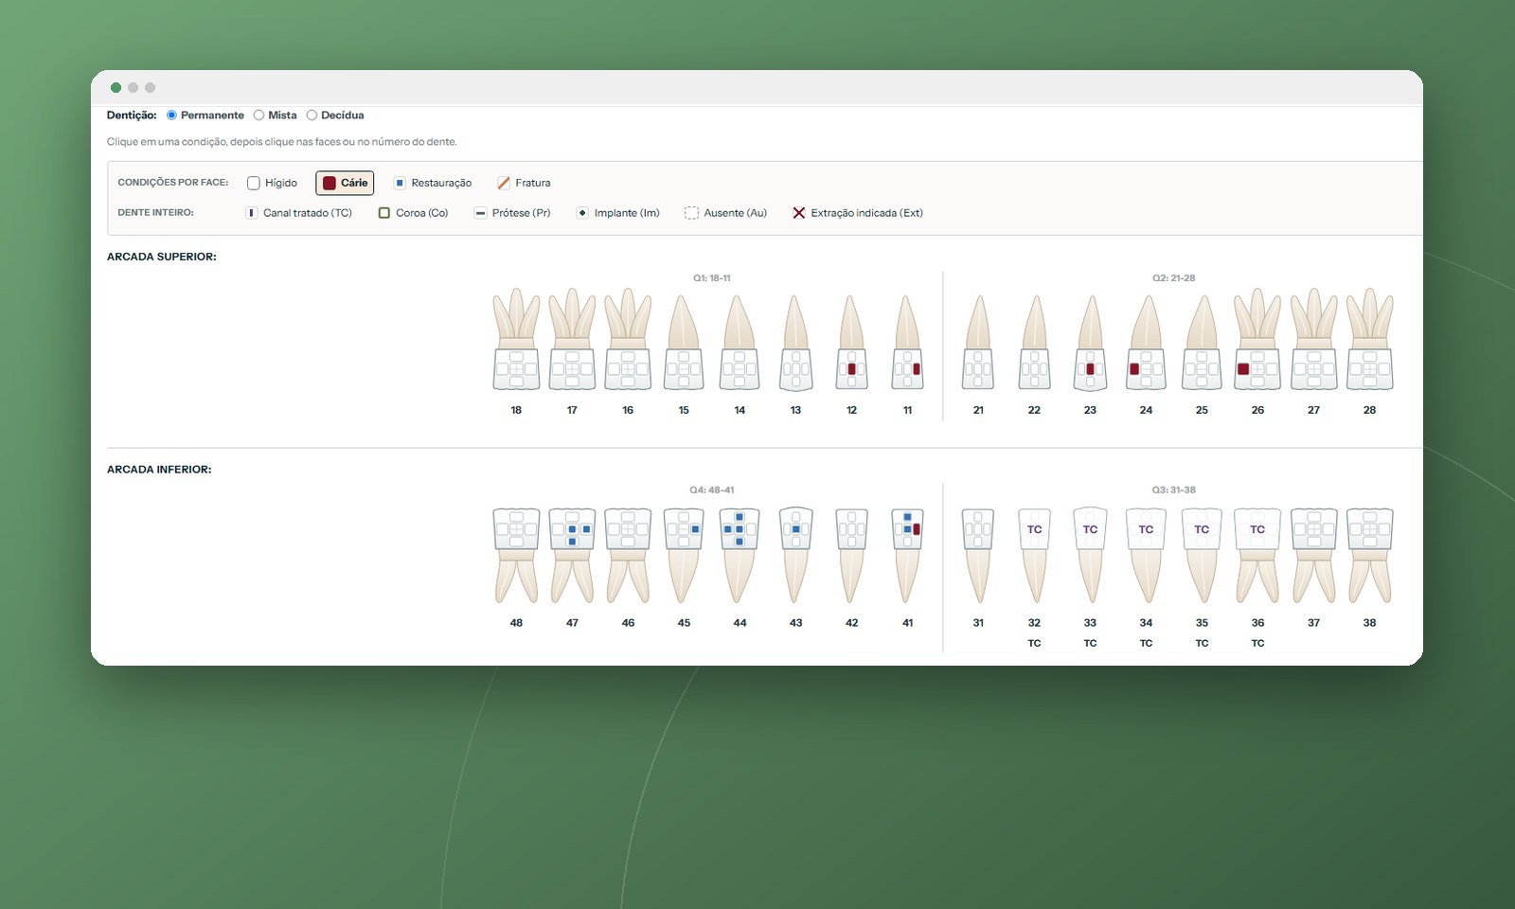This screenshot has width=1515, height=909.
Task: Click the red caries face on tooth 12
Action: [x=851, y=369]
